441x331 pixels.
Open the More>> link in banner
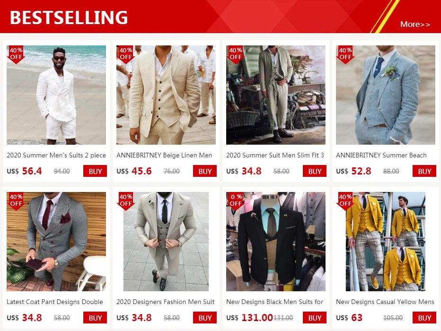(415, 25)
